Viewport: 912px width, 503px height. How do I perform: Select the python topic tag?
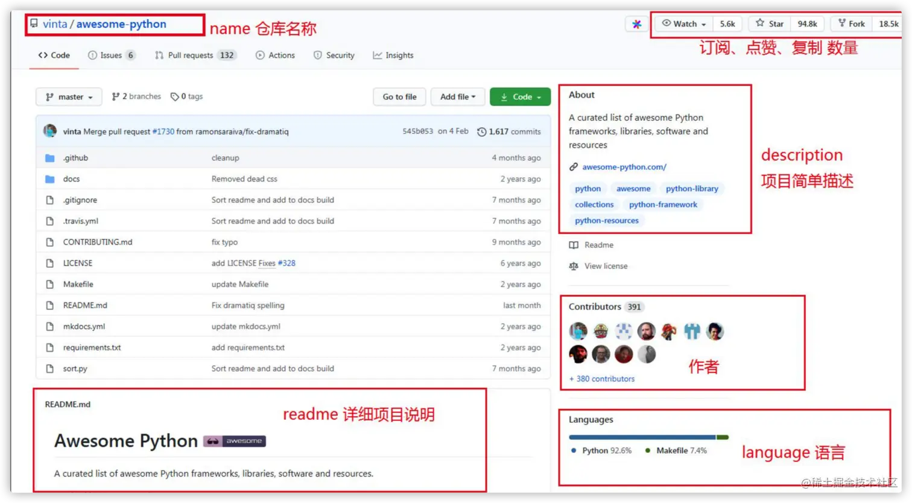588,189
